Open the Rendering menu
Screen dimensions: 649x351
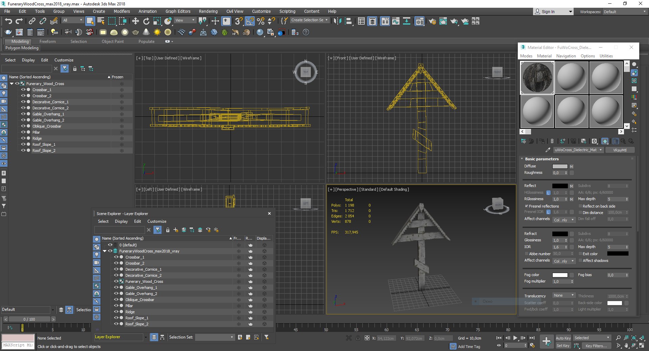pos(208,11)
